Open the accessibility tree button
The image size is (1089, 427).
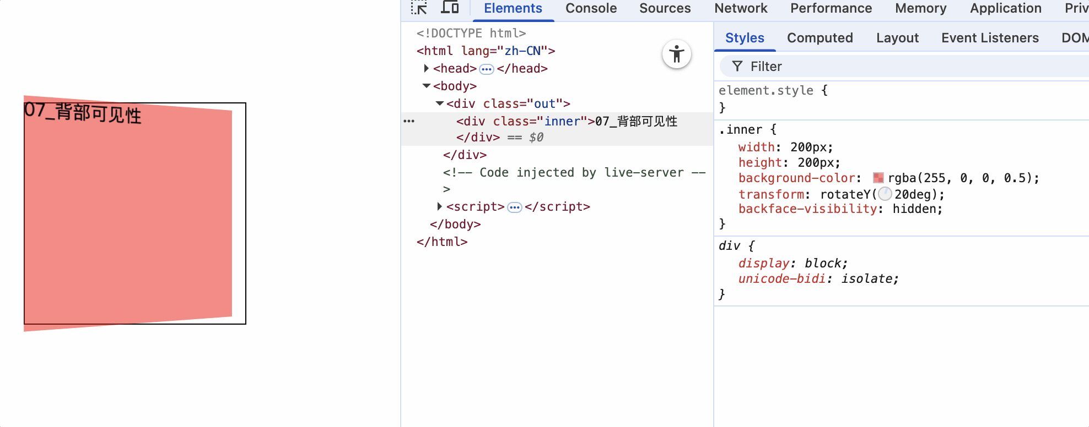tap(676, 54)
